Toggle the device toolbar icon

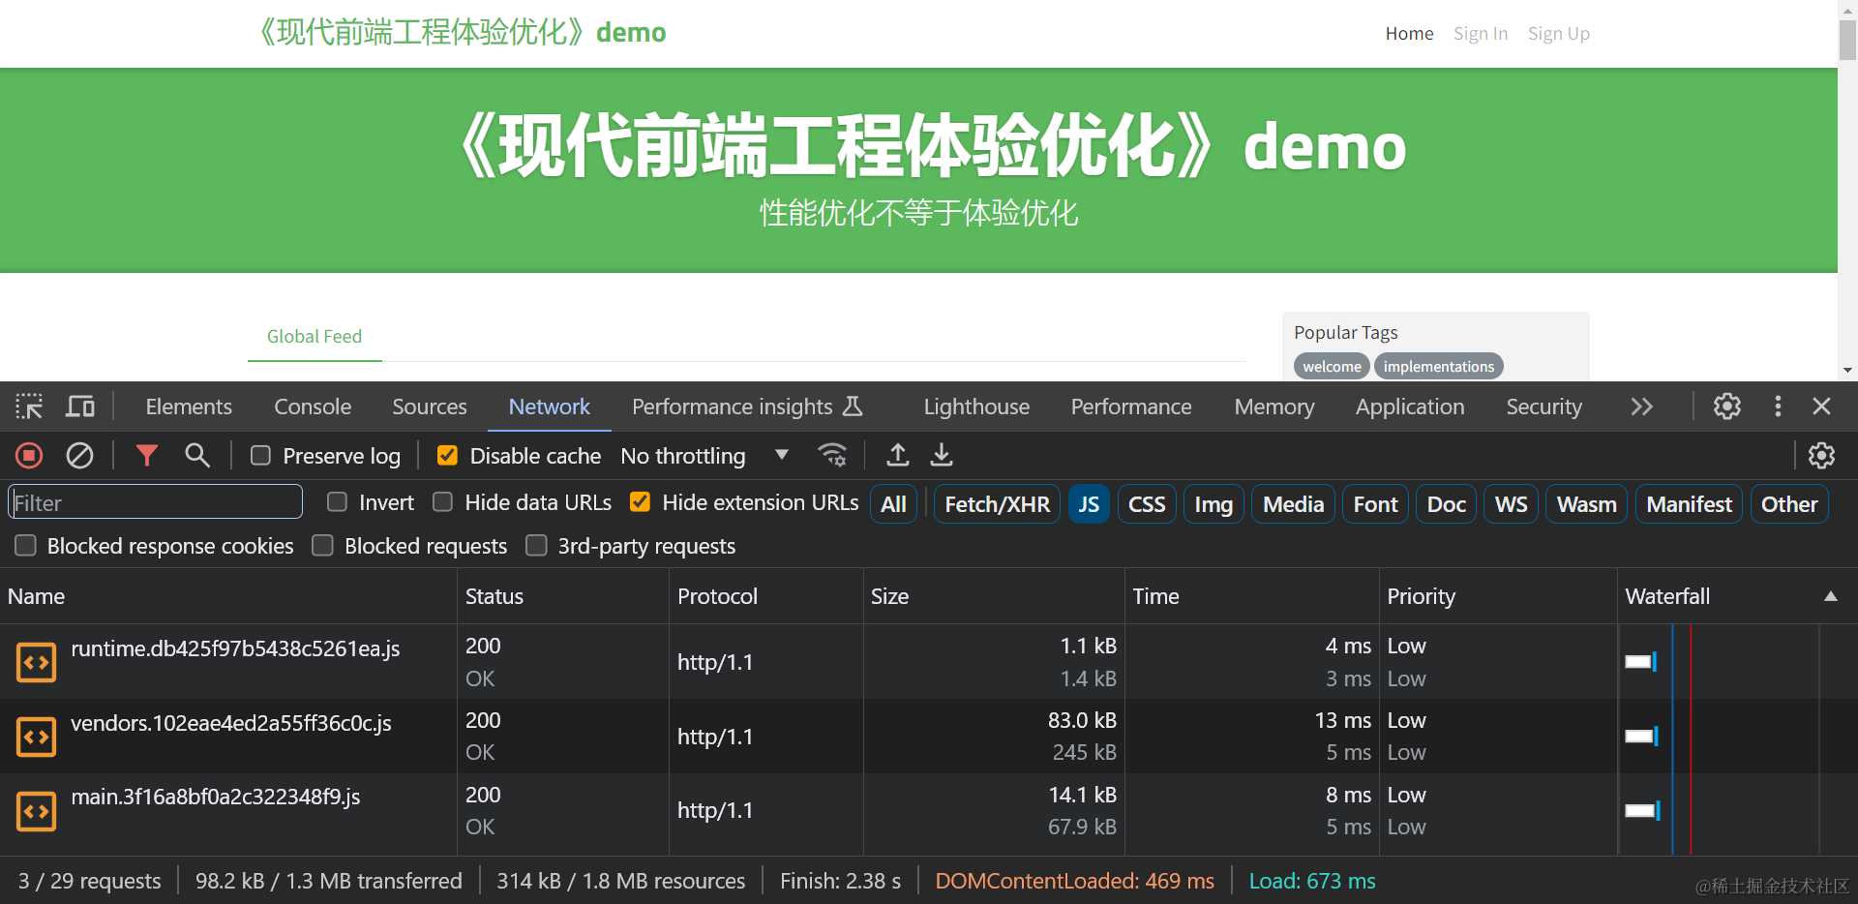pos(80,407)
